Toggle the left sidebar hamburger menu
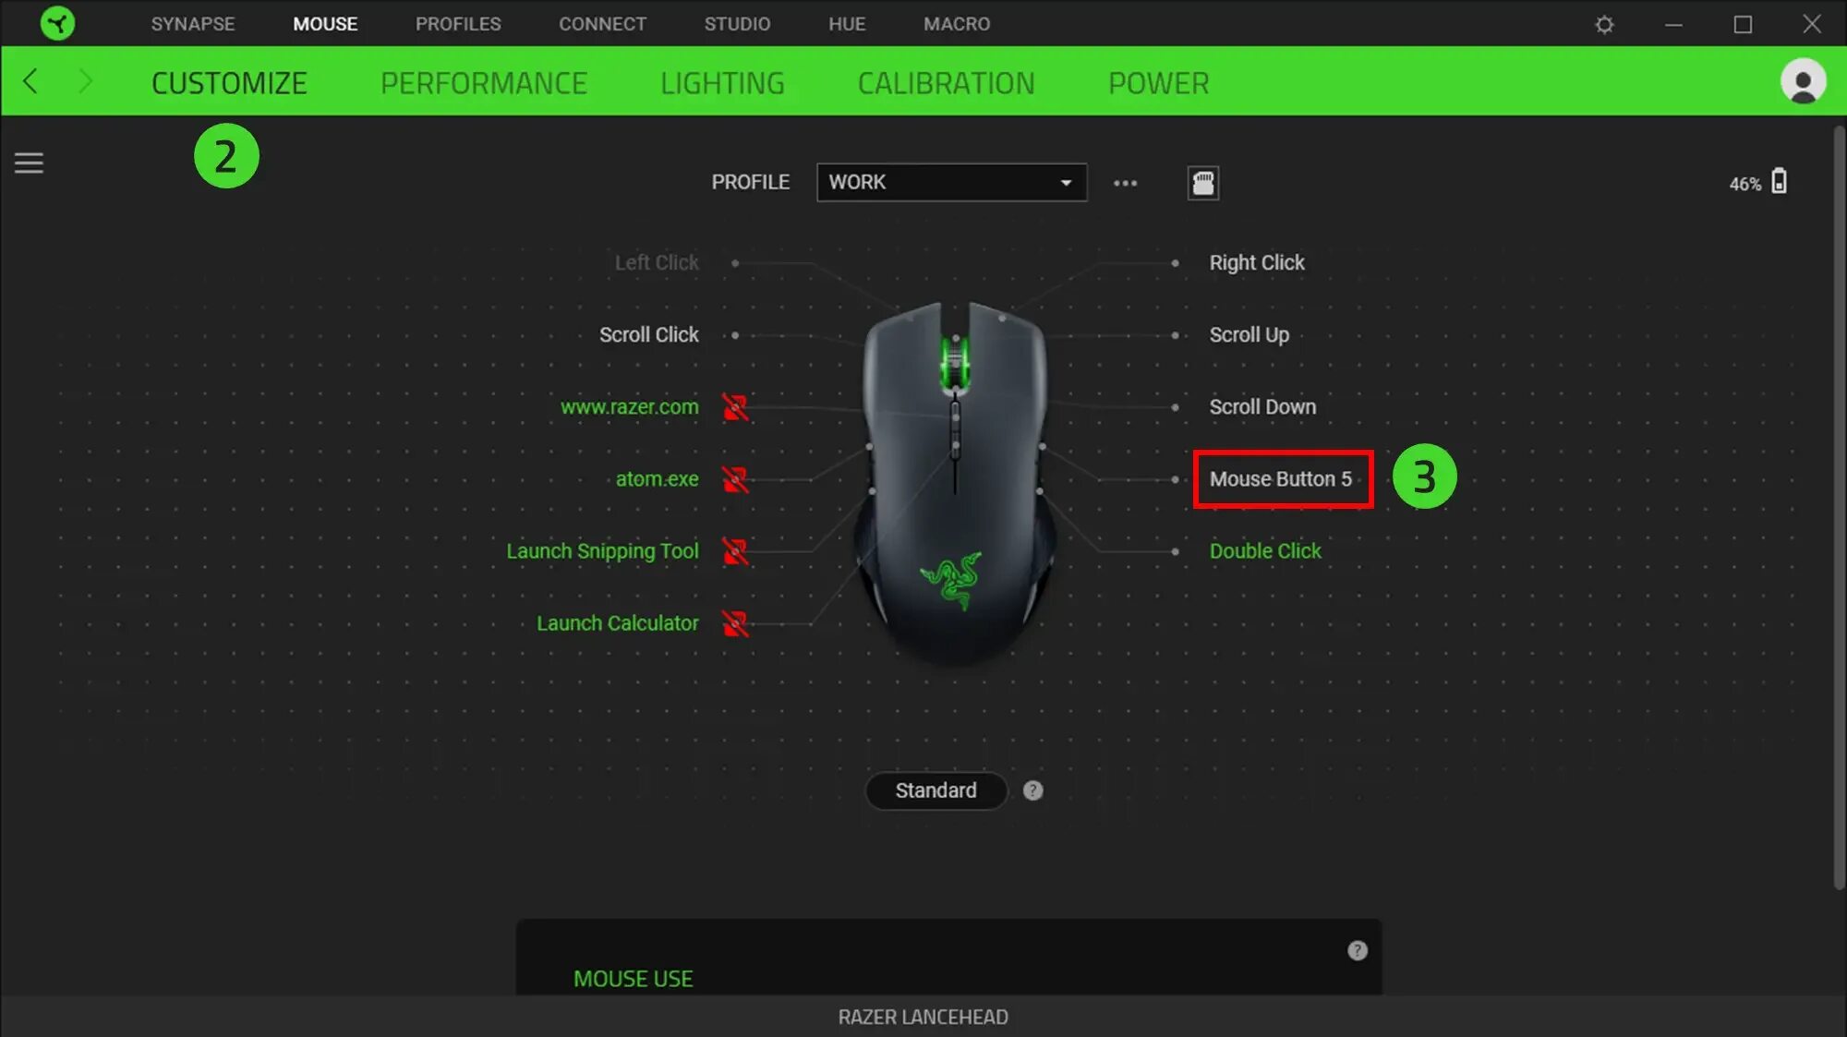This screenshot has height=1037, width=1847. (28, 163)
